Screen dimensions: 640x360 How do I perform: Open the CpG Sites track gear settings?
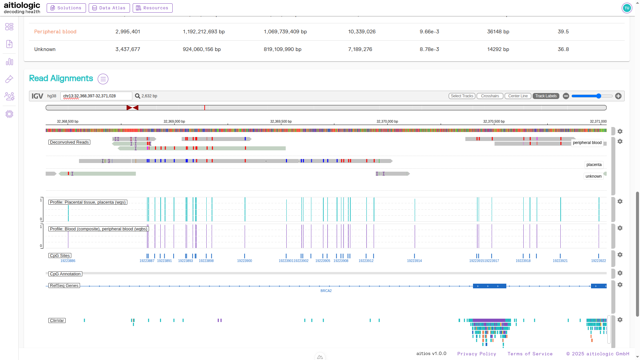(x=620, y=255)
